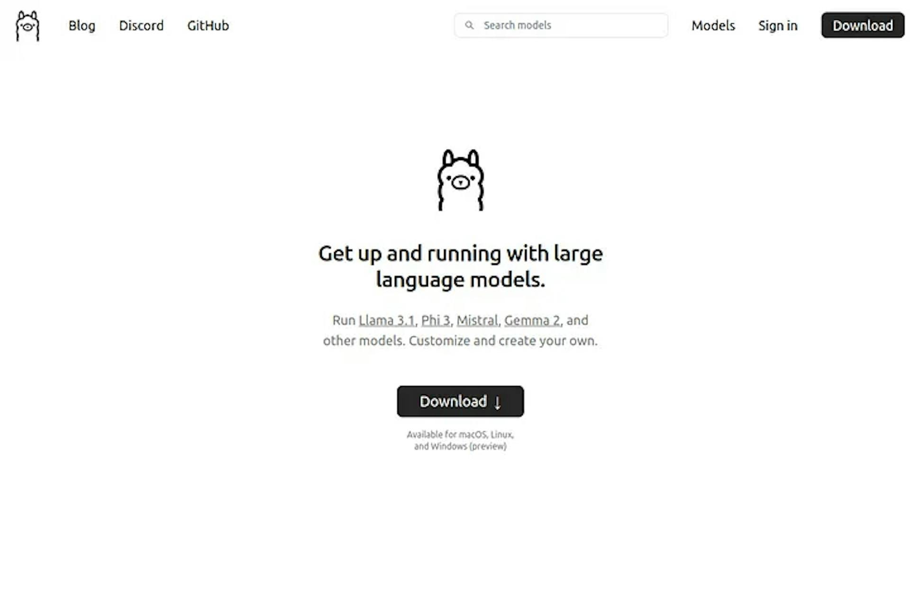Click the GitHub navigation link

[x=208, y=25]
